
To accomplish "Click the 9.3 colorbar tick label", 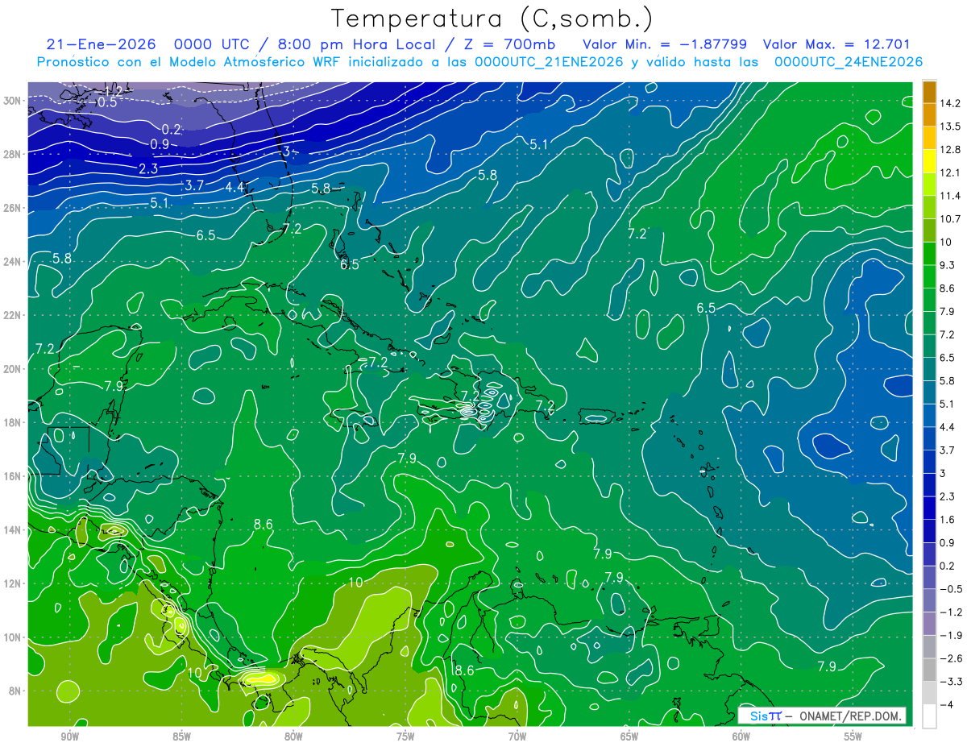I will point(948,265).
